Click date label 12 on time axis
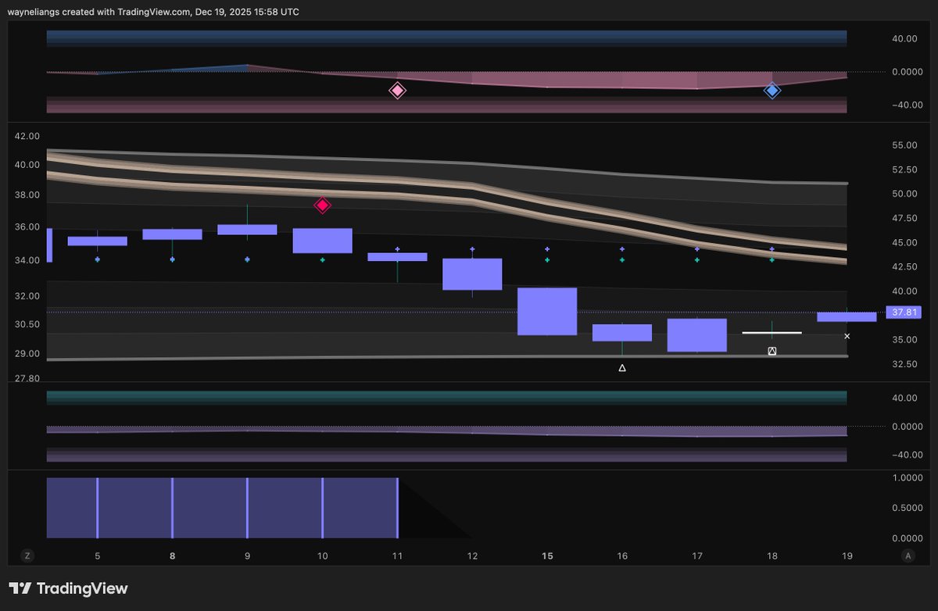Image resolution: width=938 pixels, height=611 pixels. tap(472, 556)
